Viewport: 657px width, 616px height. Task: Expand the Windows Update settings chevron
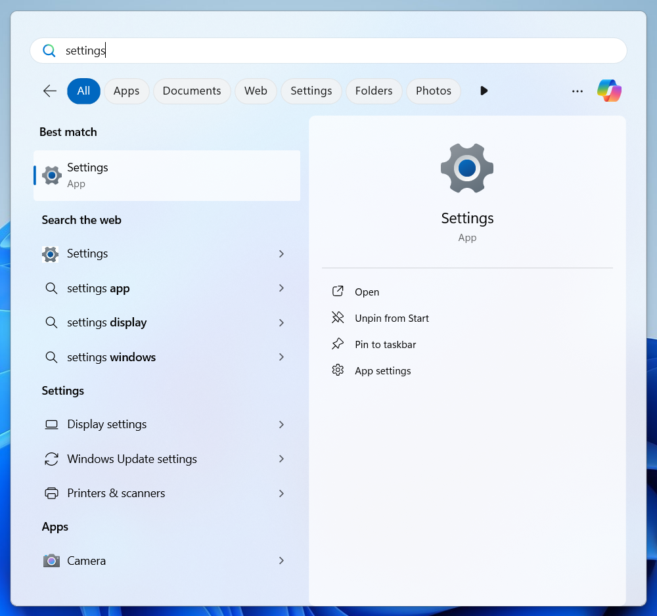(282, 459)
